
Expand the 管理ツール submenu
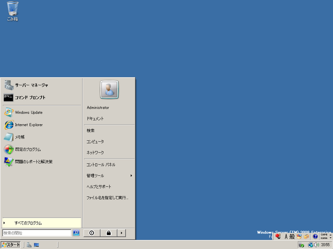[109, 176]
